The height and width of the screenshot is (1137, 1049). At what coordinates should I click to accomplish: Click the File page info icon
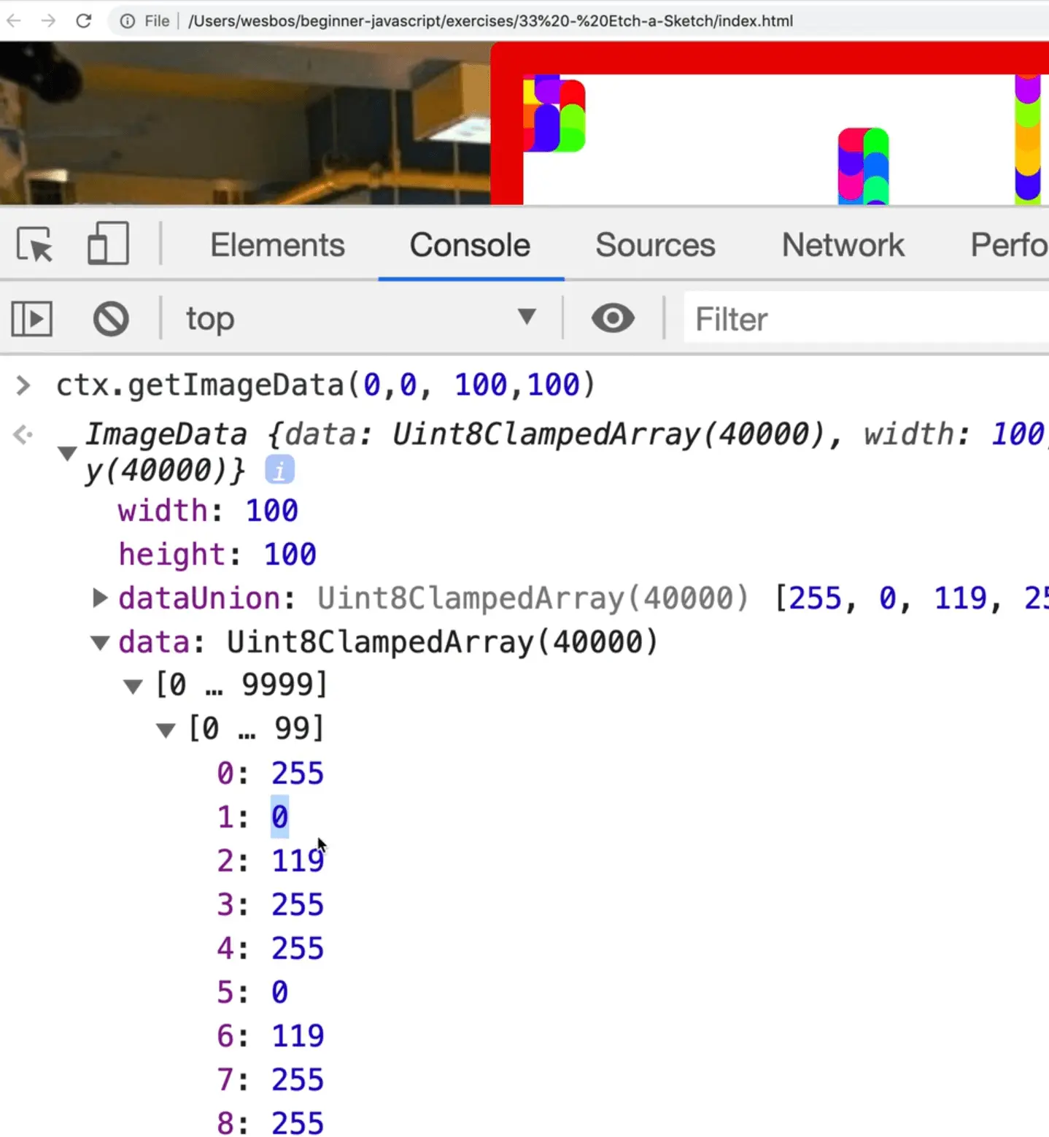tap(128, 20)
